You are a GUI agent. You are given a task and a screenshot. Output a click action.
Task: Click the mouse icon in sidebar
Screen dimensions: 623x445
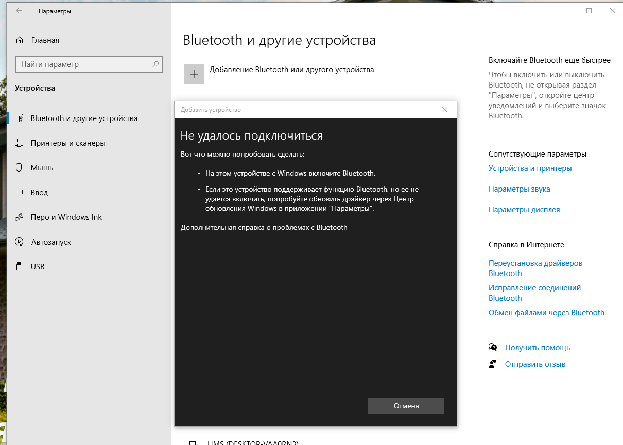19,168
